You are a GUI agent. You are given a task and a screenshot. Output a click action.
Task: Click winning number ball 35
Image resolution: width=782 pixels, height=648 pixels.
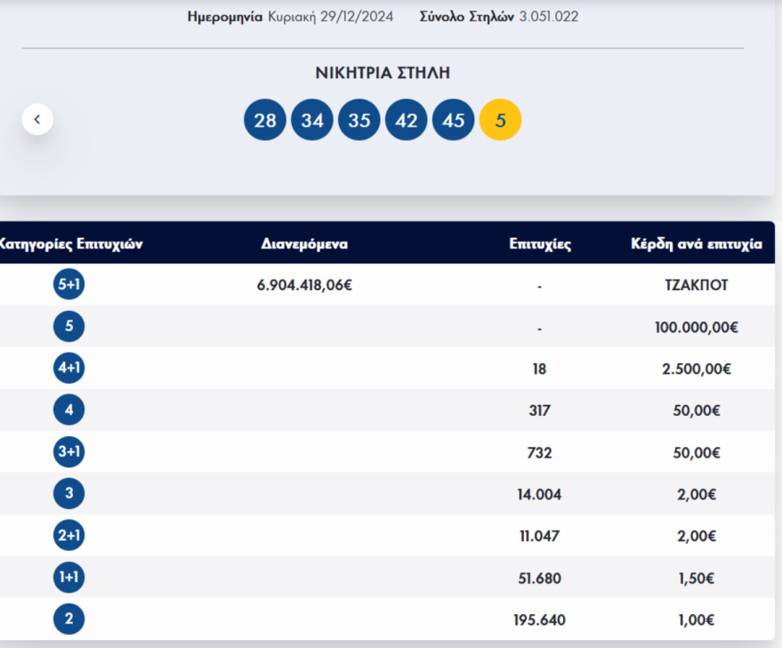[x=359, y=120]
